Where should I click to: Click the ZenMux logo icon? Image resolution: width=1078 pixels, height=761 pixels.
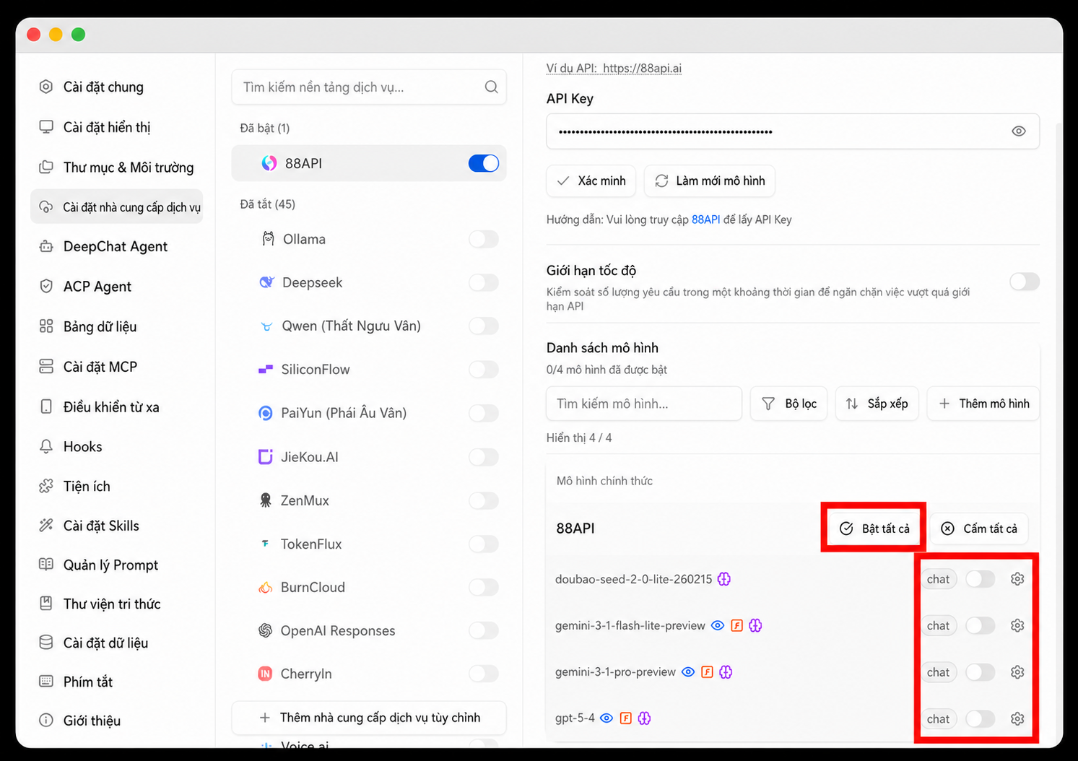266,500
